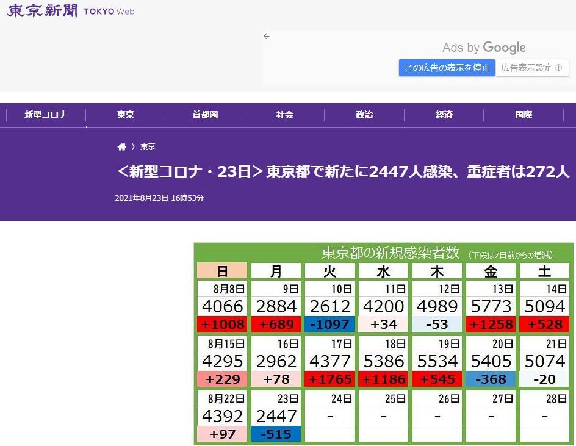This screenshot has width=576, height=446.
Task: Click the 金 column header
Action: 491,271
